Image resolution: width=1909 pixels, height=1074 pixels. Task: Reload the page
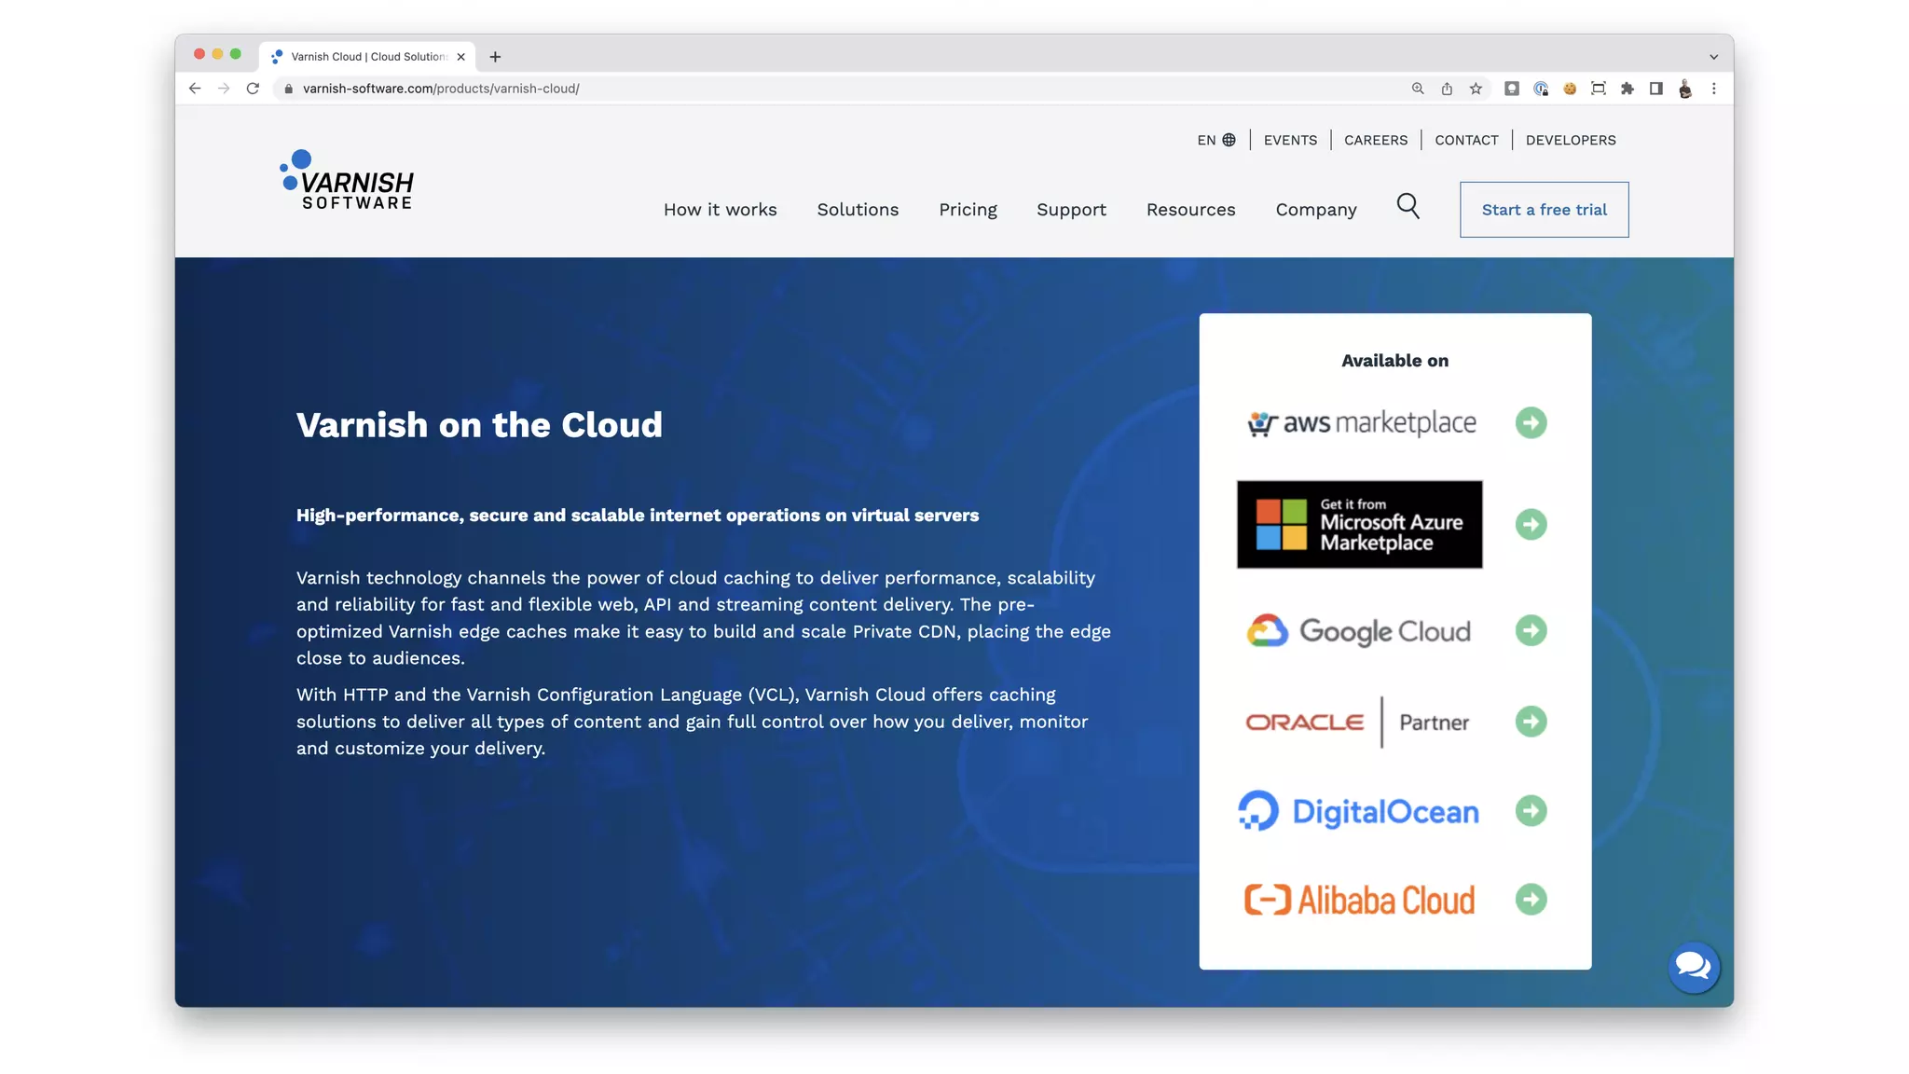coord(253,89)
